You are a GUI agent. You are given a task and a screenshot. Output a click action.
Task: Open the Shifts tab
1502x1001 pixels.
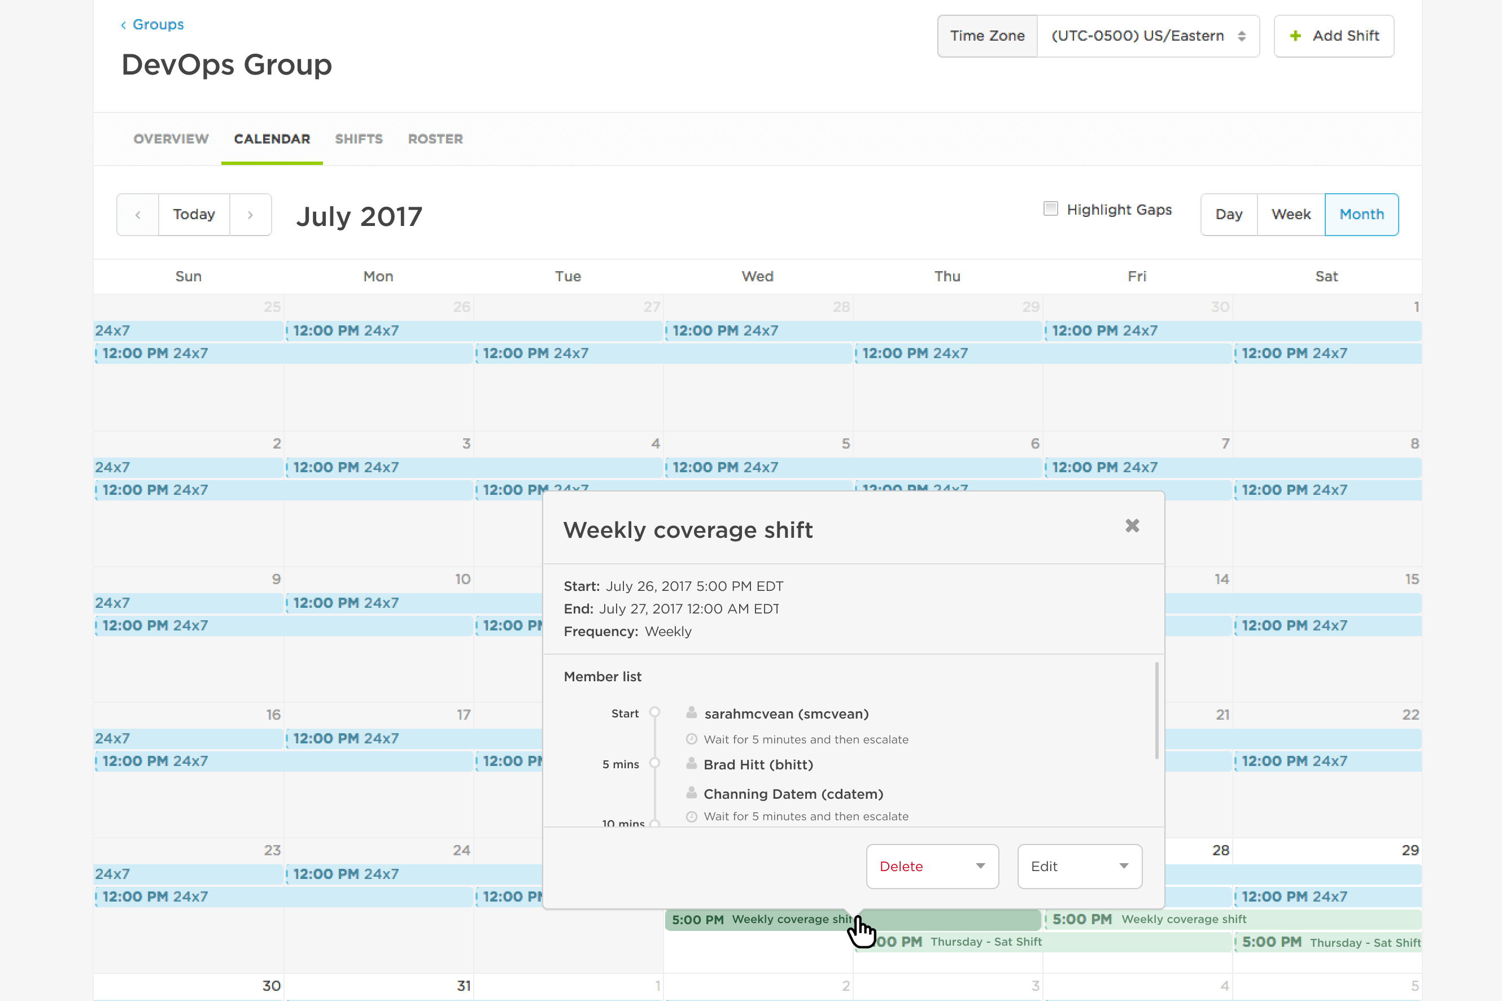[x=359, y=138]
